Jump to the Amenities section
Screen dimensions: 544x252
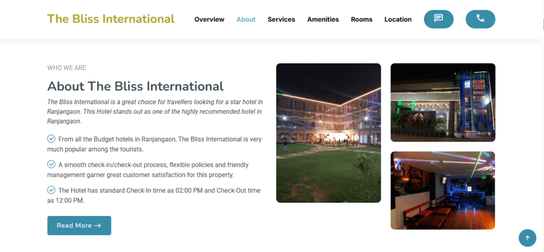click(x=323, y=20)
